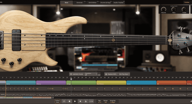Viewport: 192px width, 104px height.
Task: Toggle the loop playback icon
Action: coord(64,101)
